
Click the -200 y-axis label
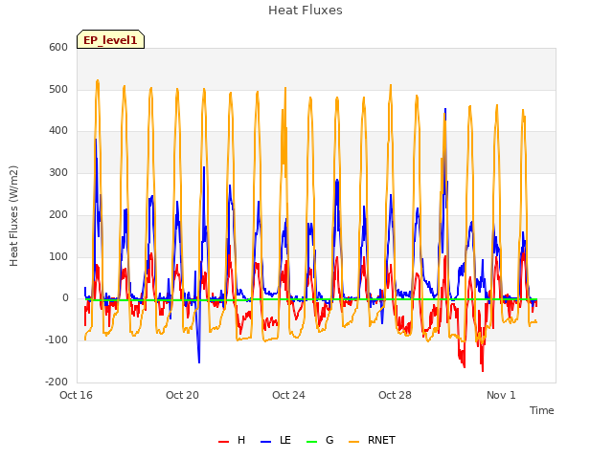(57, 382)
